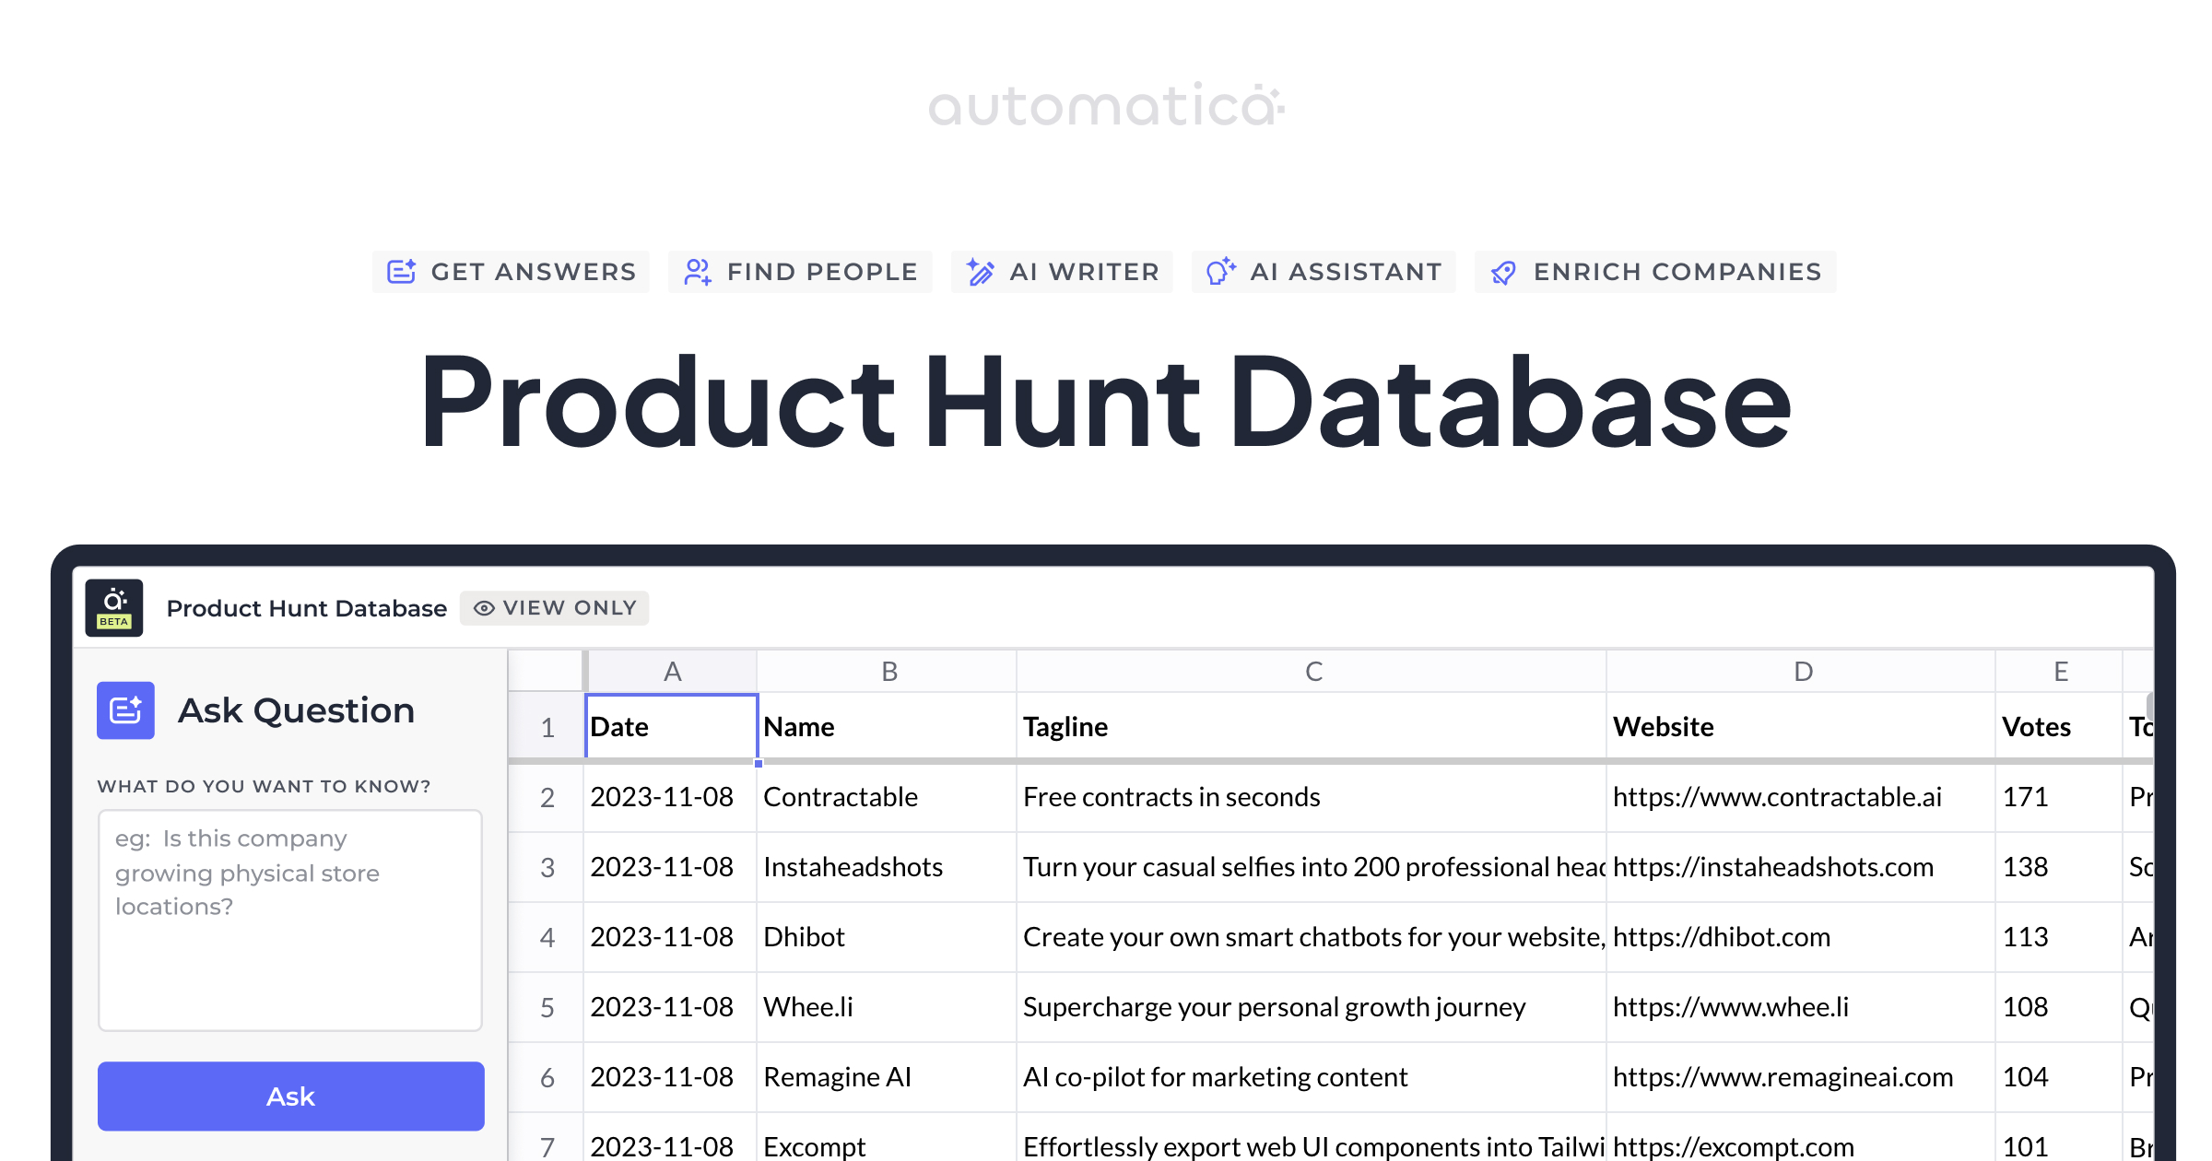Select the ENRICH COMPANIES tab
Viewport: 2212px width, 1161px height.
tap(1655, 272)
